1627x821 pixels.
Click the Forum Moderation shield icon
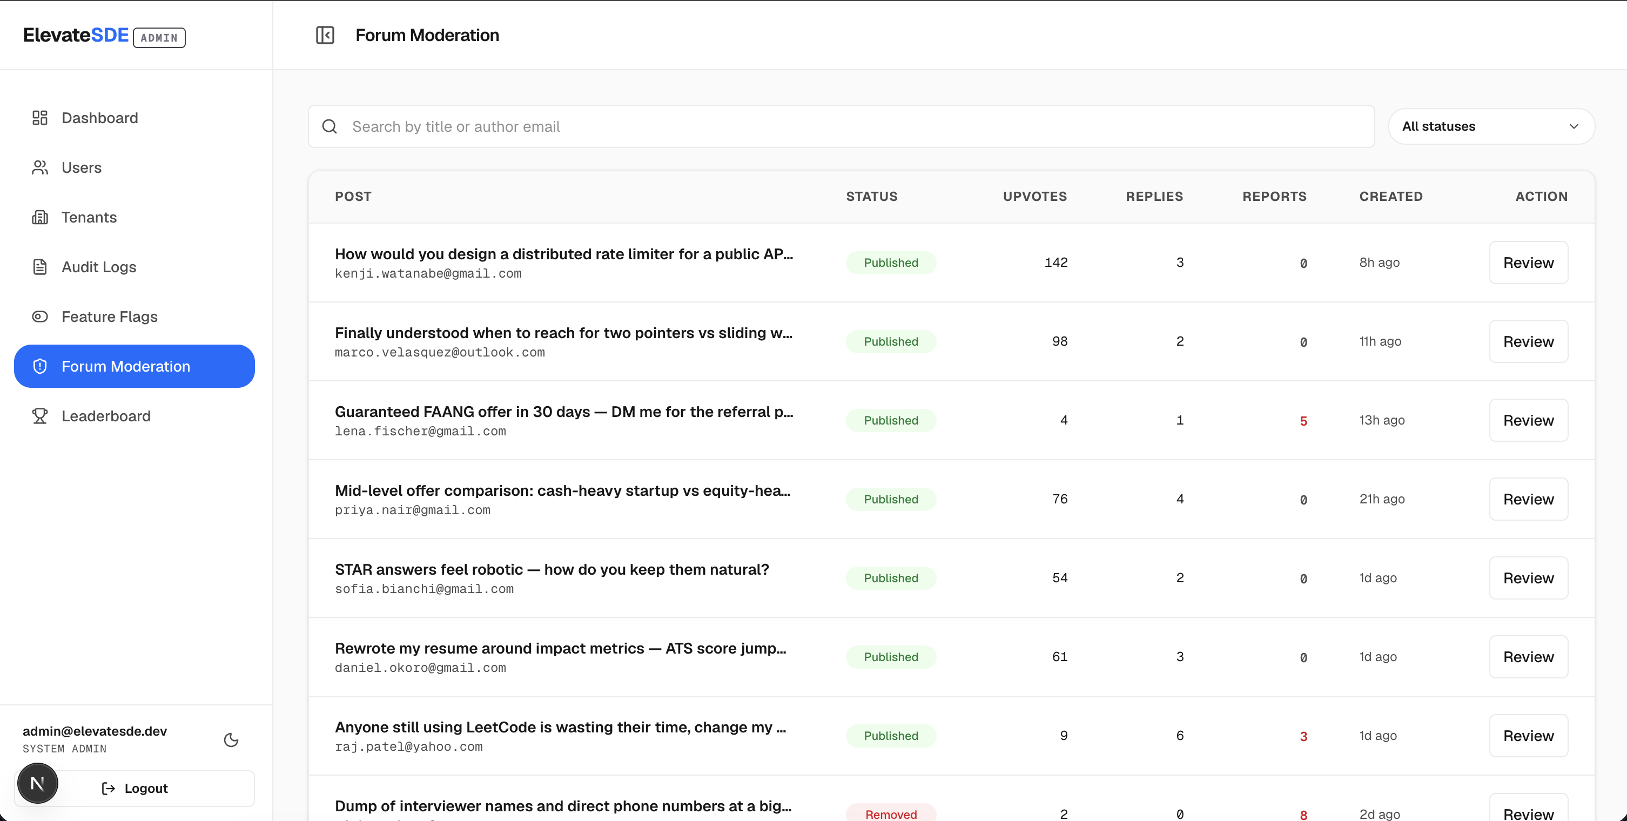pyautogui.click(x=40, y=366)
